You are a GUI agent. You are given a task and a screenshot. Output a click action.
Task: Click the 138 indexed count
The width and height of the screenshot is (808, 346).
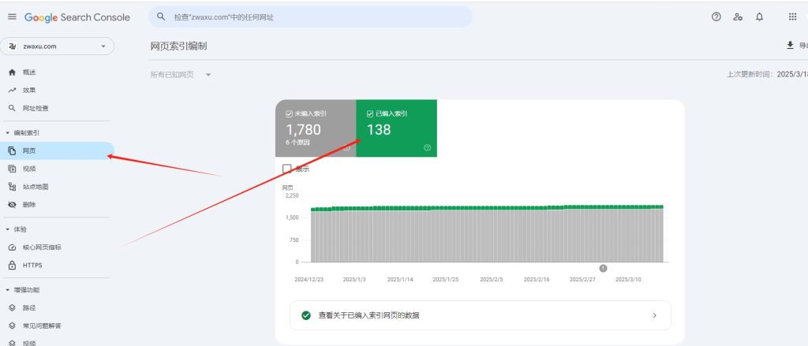(379, 130)
